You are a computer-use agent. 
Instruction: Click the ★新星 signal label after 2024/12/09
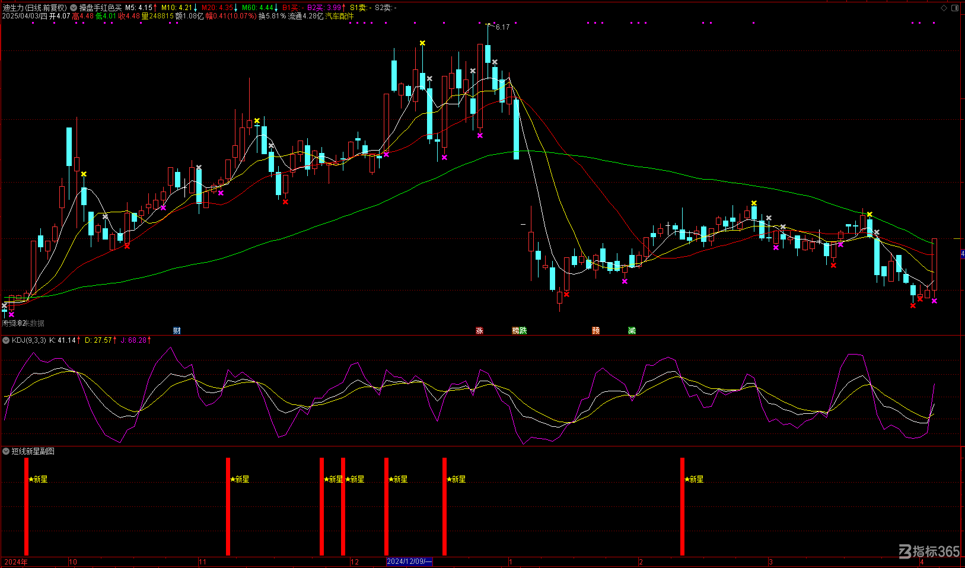(456, 479)
